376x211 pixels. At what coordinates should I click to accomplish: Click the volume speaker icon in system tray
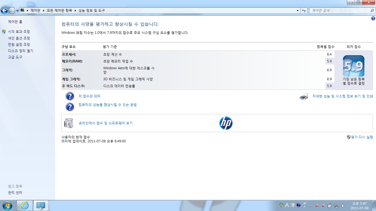pyautogui.click(x=343, y=206)
